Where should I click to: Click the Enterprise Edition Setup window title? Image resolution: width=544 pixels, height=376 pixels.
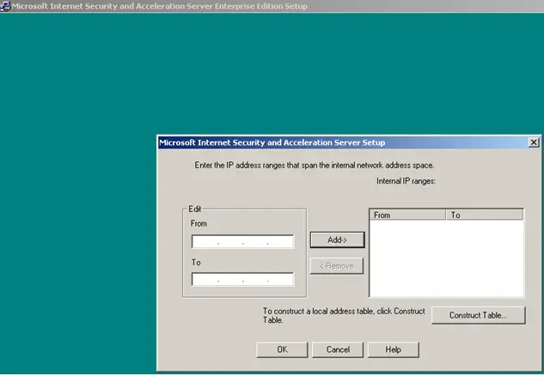coord(160,6)
